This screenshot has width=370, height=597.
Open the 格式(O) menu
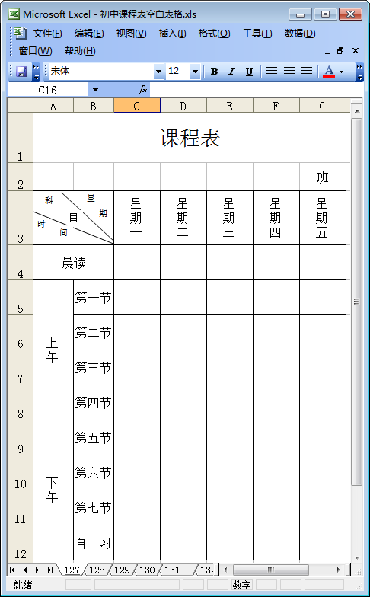click(215, 34)
